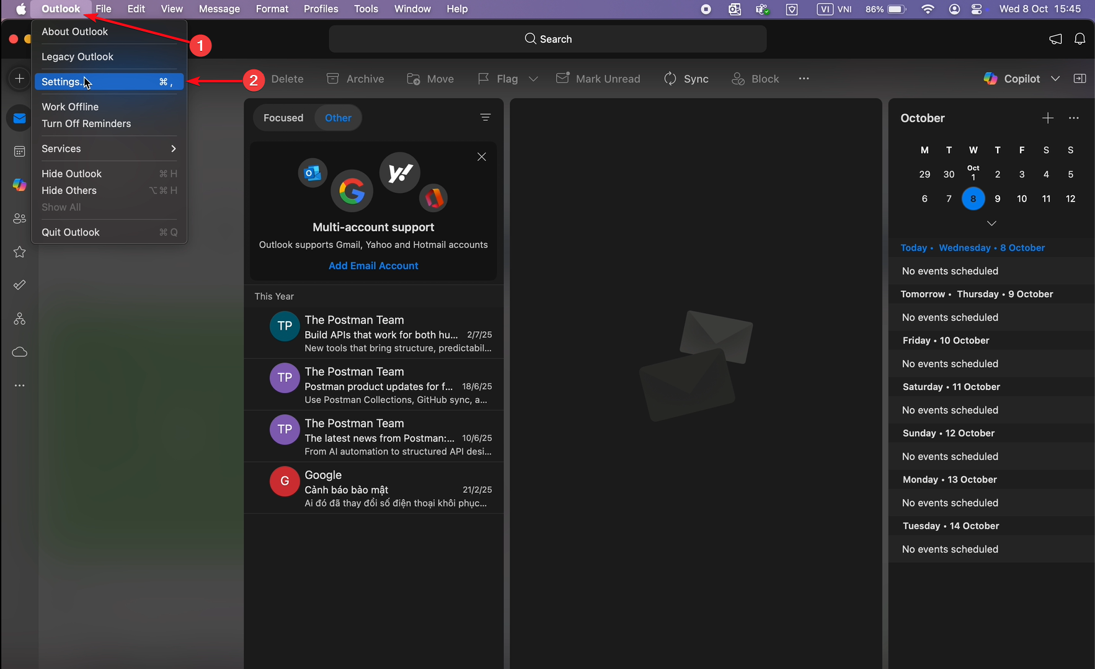1095x669 pixels.
Task: Click the Copilot icon in left sidebar
Action: (20, 185)
